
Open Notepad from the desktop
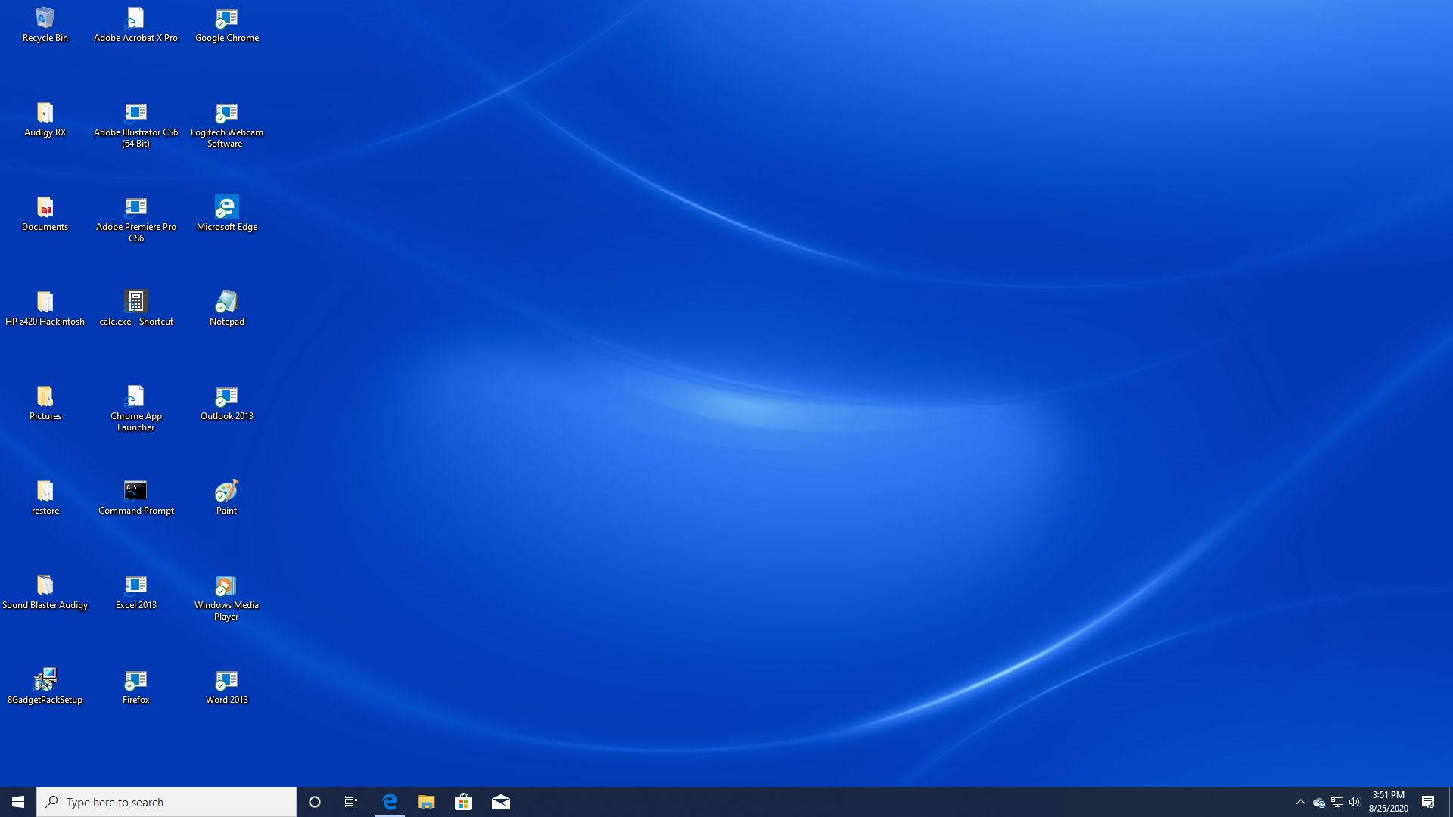click(x=226, y=303)
